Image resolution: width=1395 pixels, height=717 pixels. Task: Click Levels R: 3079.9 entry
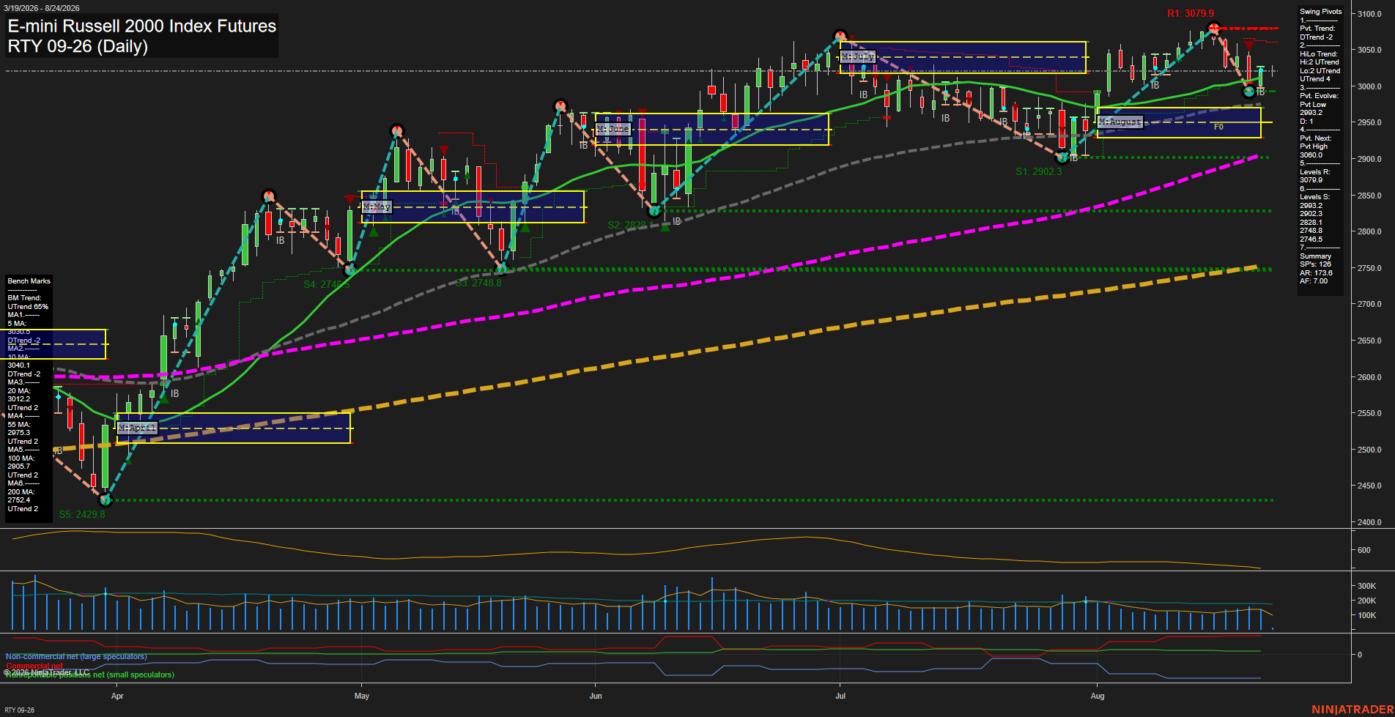(1314, 176)
